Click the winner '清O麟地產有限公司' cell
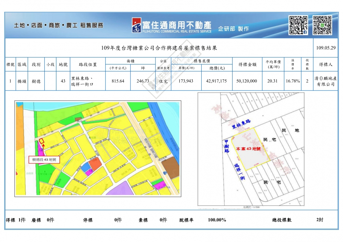Image resolution: width=343 pixels, height=242 pixels. click(326, 81)
